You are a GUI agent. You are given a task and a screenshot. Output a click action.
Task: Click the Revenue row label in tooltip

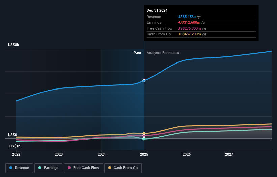click(154, 17)
